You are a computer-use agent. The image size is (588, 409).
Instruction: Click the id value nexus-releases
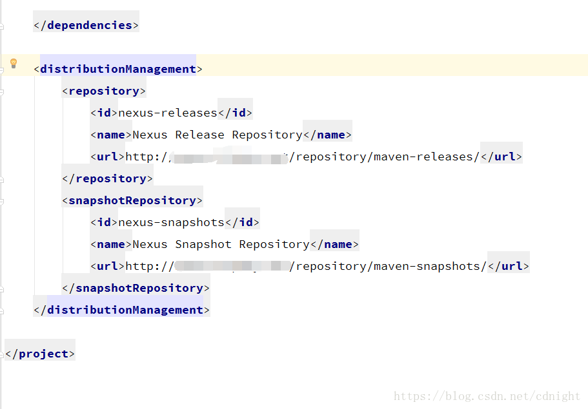click(168, 113)
